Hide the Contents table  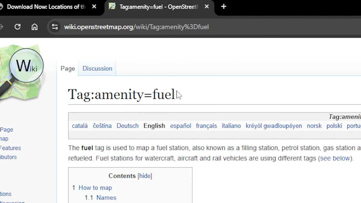[x=145, y=176]
